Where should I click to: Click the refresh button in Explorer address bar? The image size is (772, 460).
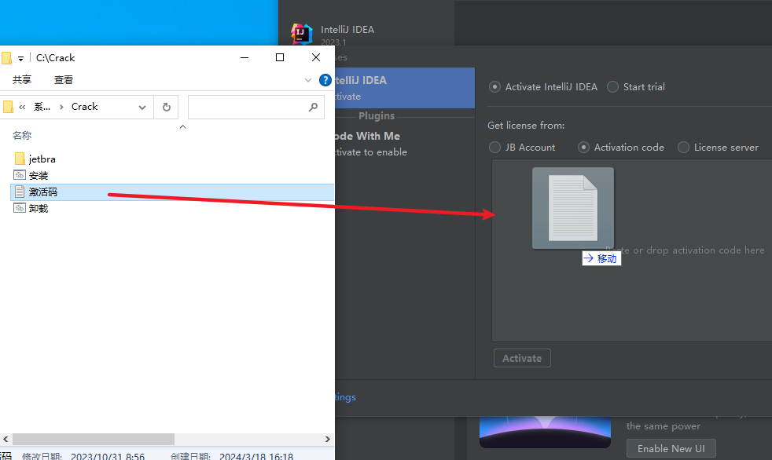167,107
